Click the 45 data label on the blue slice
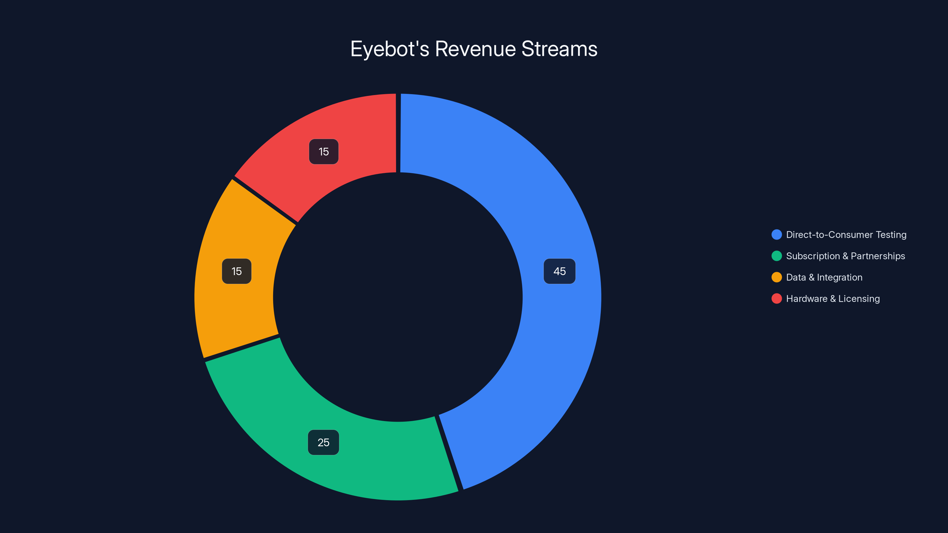Viewport: 948px width, 533px height. pyautogui.click(x=560, y=272)
